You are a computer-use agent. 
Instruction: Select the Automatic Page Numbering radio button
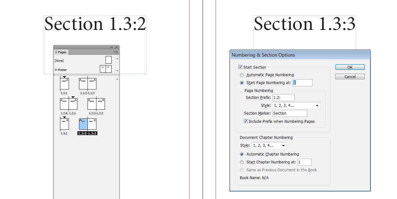[x=242, y=75]
